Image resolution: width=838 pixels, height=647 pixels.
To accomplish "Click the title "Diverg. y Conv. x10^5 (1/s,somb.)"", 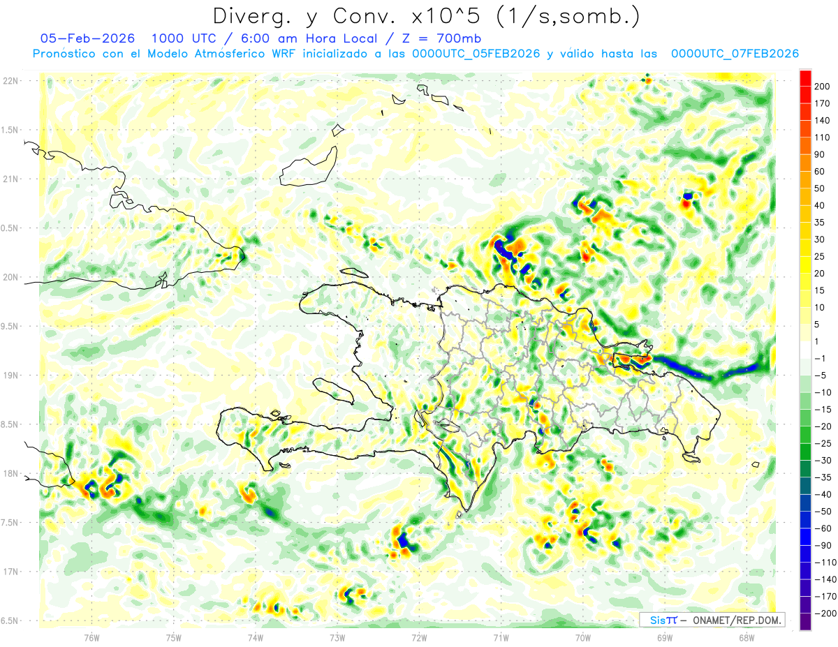I will [x=426, y=15].
